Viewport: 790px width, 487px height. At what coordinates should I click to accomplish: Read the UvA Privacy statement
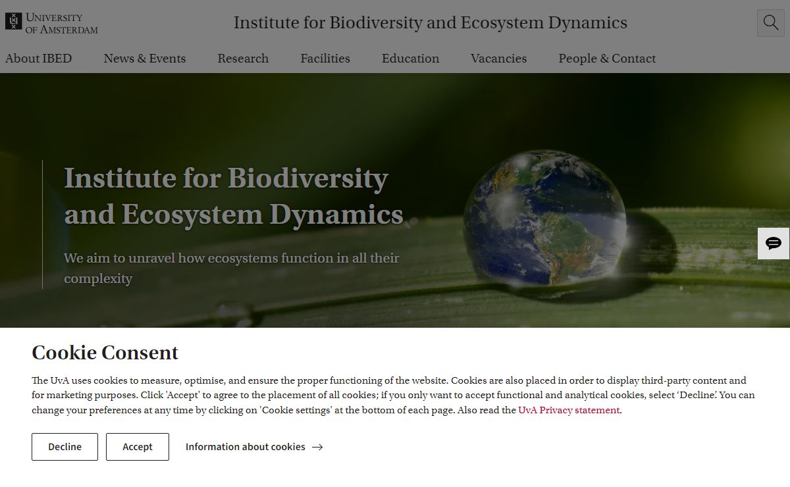pyautogui.click(x=569, y=410)
